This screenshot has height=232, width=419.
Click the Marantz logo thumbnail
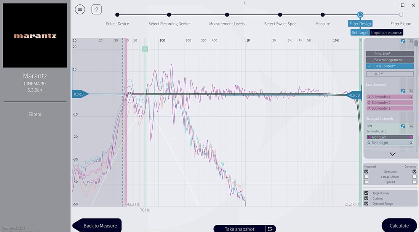coord(35,36)
